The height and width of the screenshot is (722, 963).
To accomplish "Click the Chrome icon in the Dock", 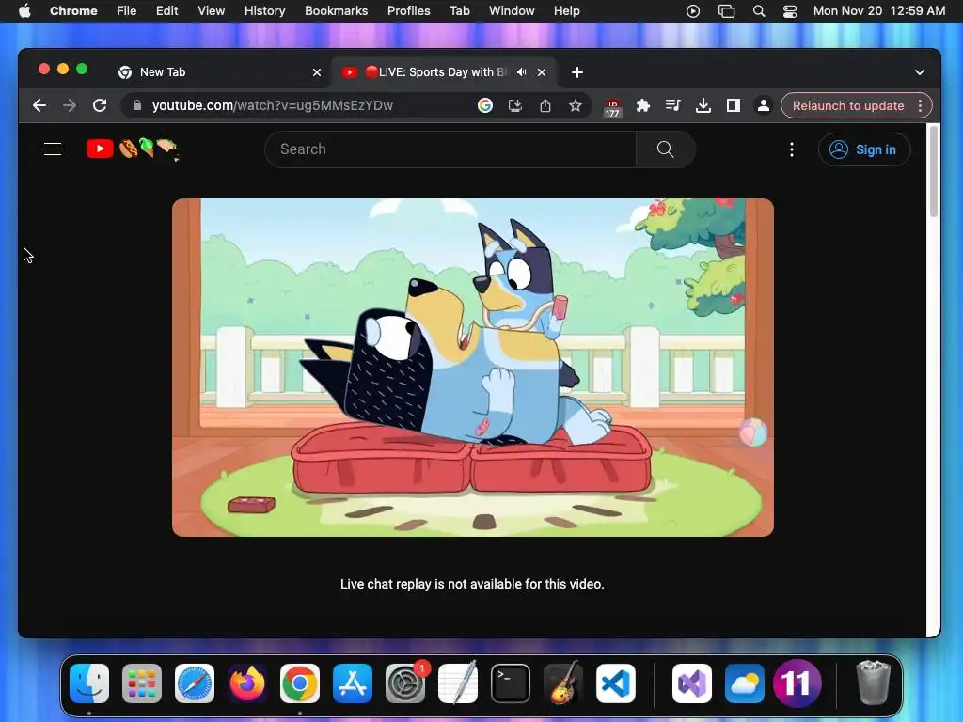I will tap(300, 683).
